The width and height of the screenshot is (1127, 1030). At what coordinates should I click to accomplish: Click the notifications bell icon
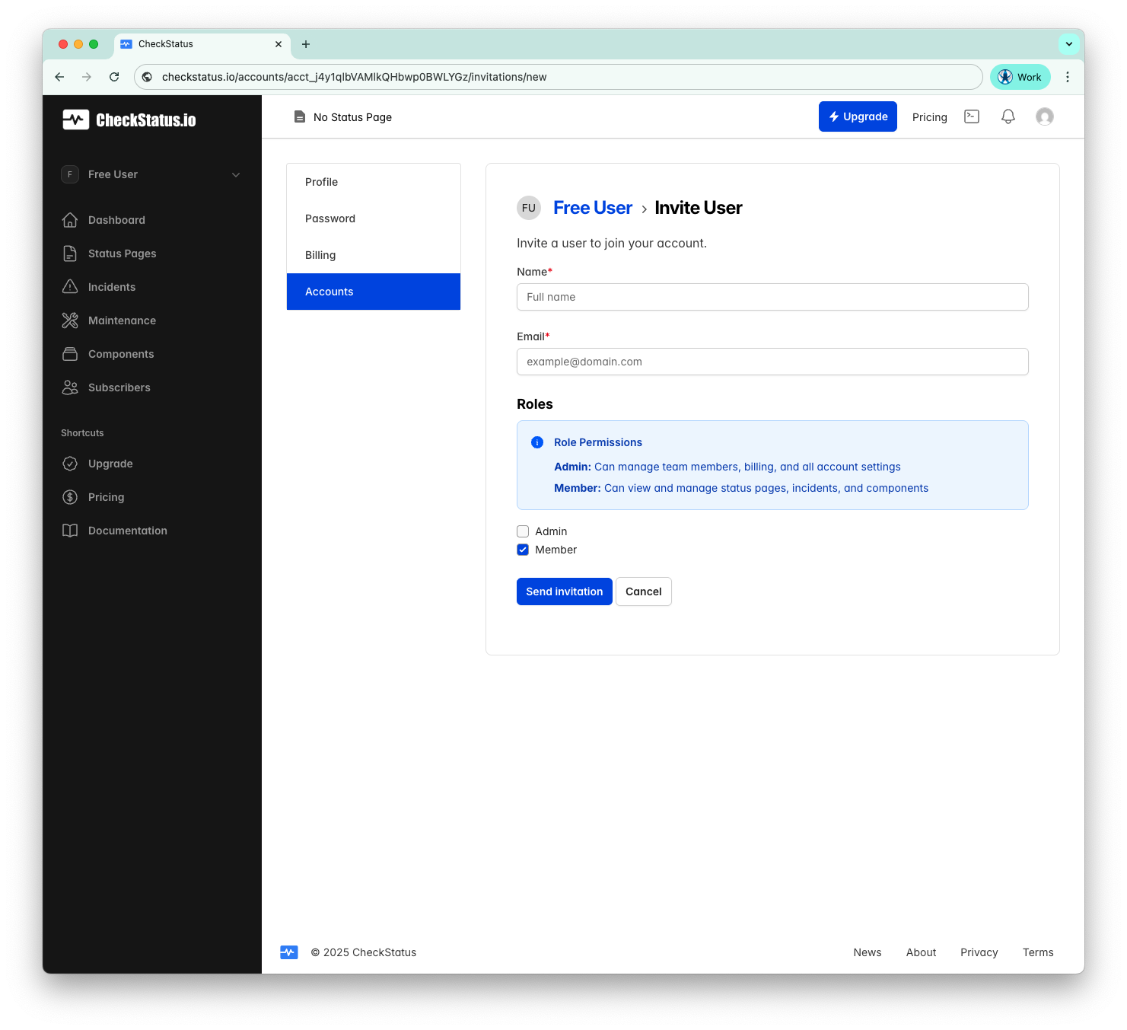(x=1008, y=116)
